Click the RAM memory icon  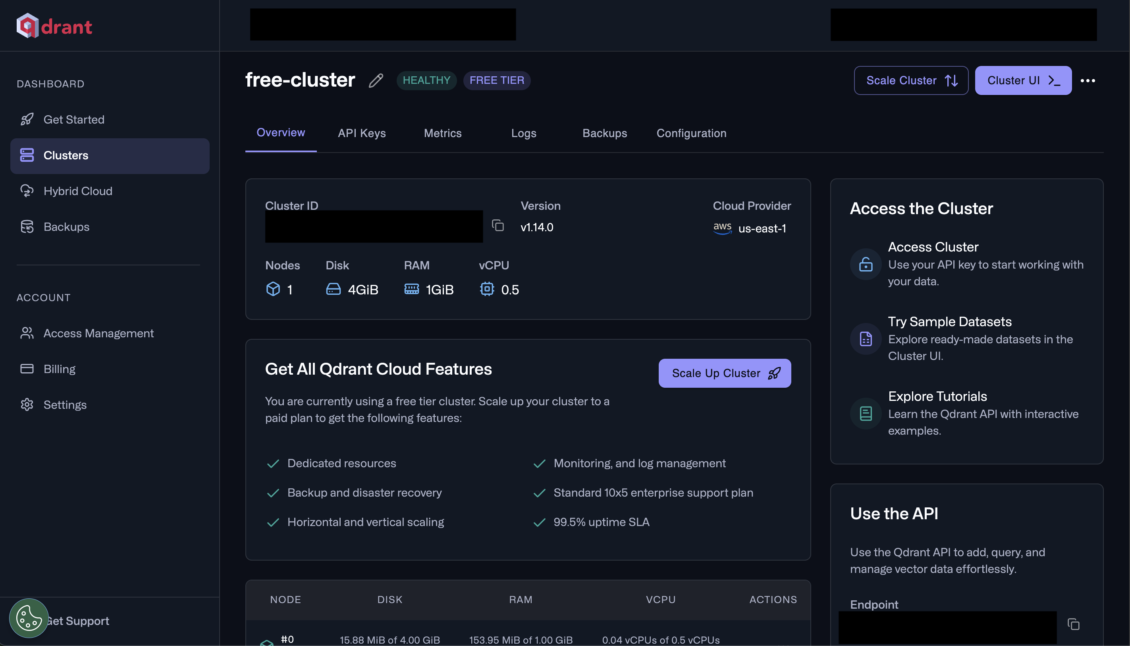point(411,289)
